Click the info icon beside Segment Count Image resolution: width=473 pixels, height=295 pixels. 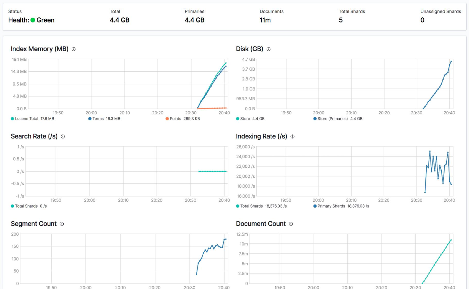[x=62, y=224]
